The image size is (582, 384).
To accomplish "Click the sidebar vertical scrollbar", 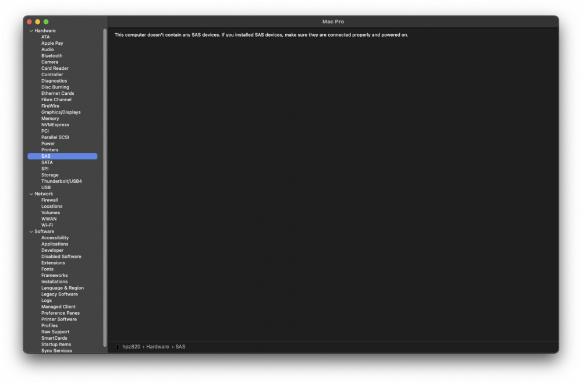I will point(105,187).
